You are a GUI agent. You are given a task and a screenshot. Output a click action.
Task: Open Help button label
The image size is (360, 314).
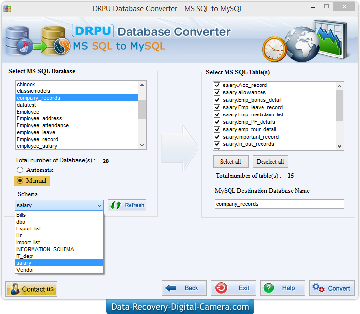(x=289, y=288)
